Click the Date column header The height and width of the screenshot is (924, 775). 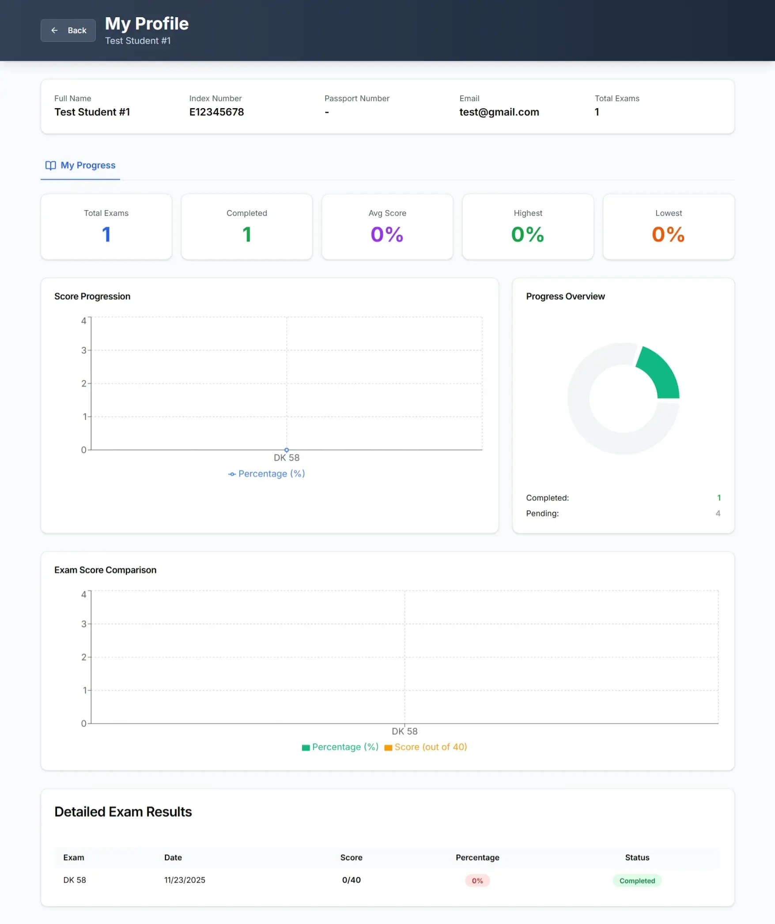point(173,857)
